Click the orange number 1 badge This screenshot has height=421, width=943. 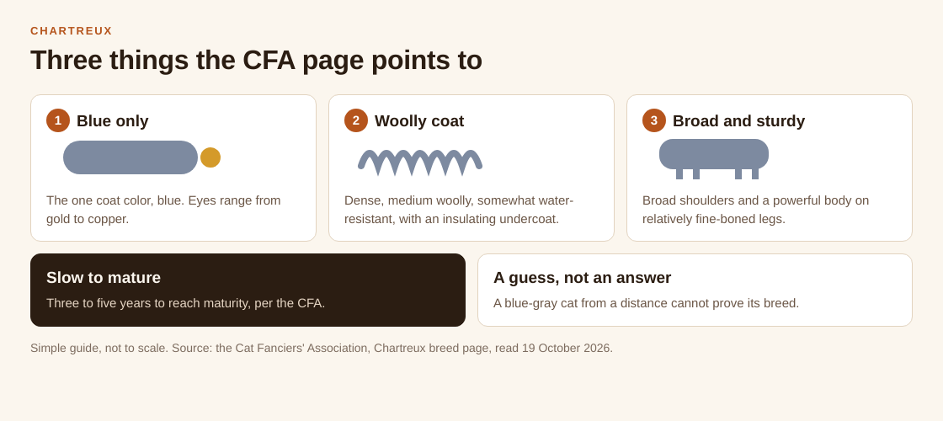tap(58, 120)
